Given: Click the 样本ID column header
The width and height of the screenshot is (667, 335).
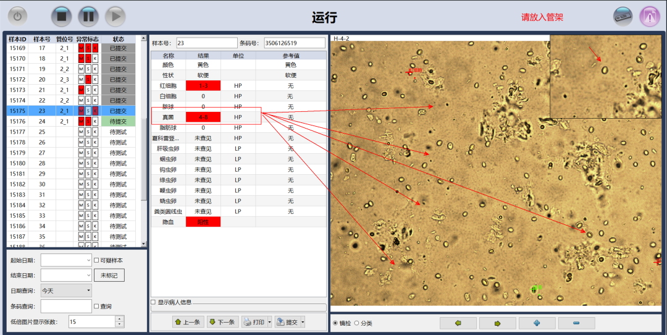Looking at the screenshot, I should [17, 39].
